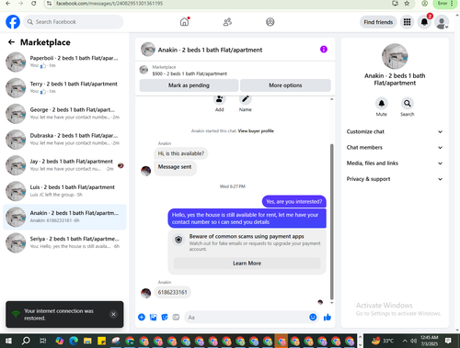This screenshot has height=348, width=460.
Task: Open the Dubraska conversation
Action: [x=64, y=140]
